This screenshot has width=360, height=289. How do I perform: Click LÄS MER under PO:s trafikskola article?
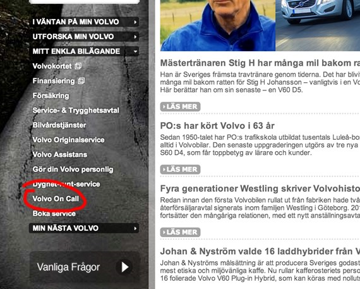pos(180,169)
